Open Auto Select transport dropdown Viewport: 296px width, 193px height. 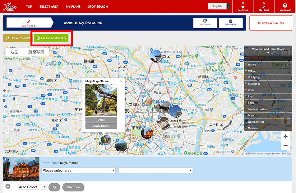(x=32, y=187)
